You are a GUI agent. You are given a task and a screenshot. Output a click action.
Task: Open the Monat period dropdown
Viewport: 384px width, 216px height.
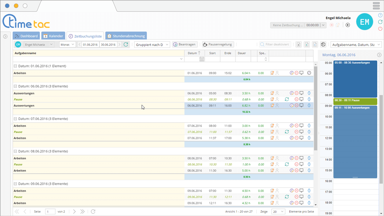click(x=67, y=45)
